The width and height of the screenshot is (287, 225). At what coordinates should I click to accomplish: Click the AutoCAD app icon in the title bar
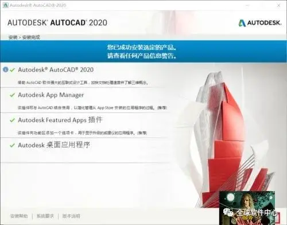click(5, 5)
